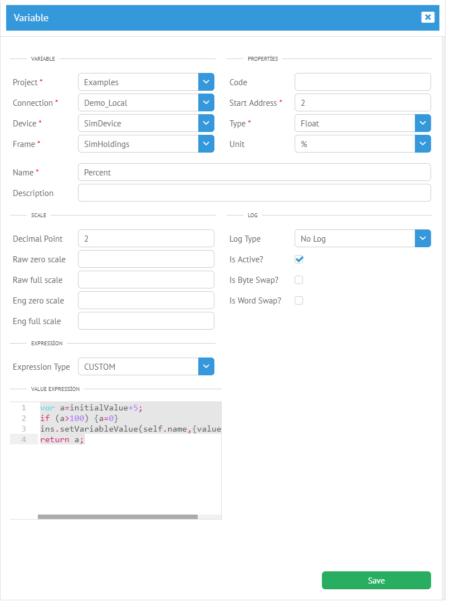Uncheck the Is Active checkbox
This screenshot has height=607, width=450.
pyautogui.click(x=299, y=259)
